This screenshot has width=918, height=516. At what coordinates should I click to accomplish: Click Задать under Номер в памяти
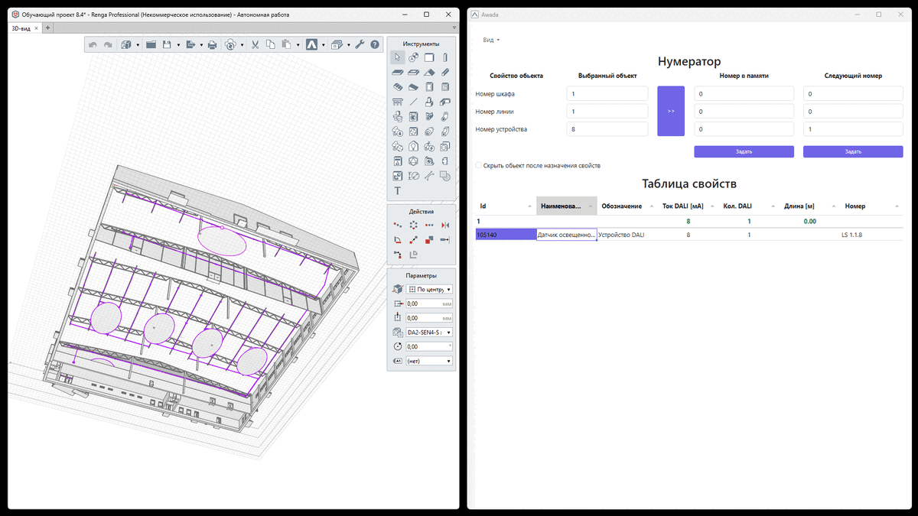(x=744, y=151)
